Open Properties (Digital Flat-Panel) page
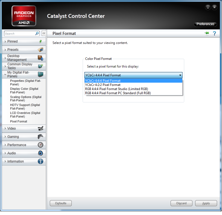 point(25,82)
